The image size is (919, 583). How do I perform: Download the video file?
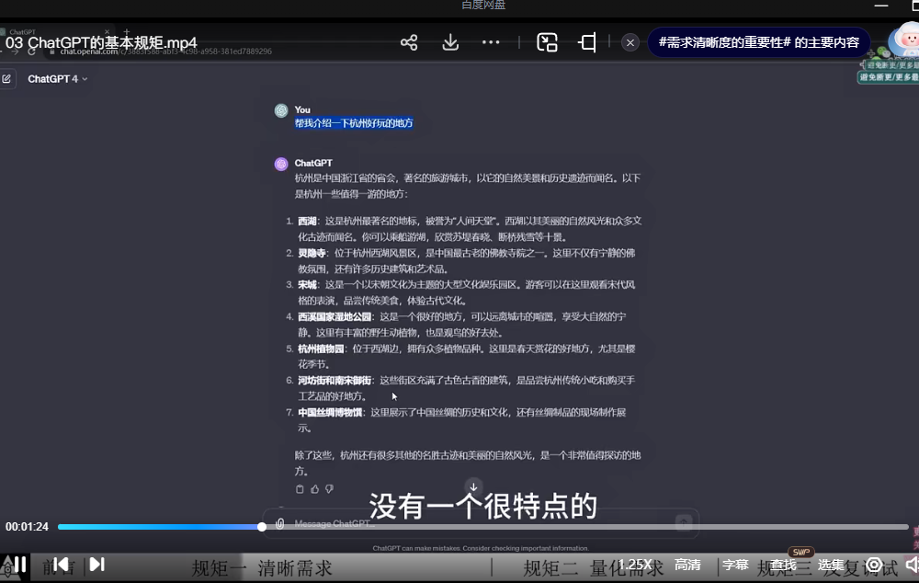[450, 42]
